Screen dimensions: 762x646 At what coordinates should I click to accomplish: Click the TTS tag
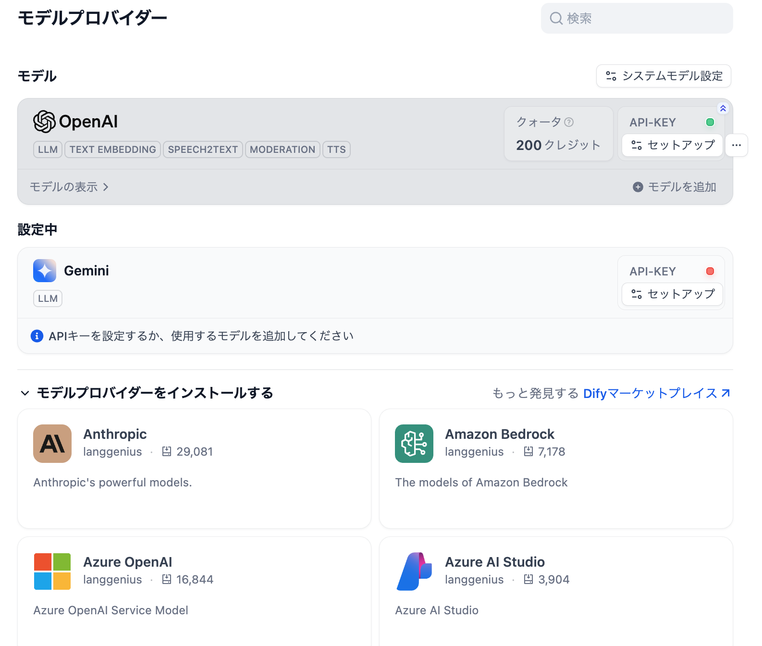pos(336,149)
